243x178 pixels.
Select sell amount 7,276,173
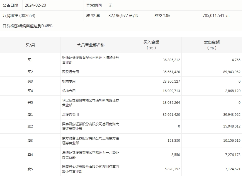pyautogui.click(x=233, y=155)
